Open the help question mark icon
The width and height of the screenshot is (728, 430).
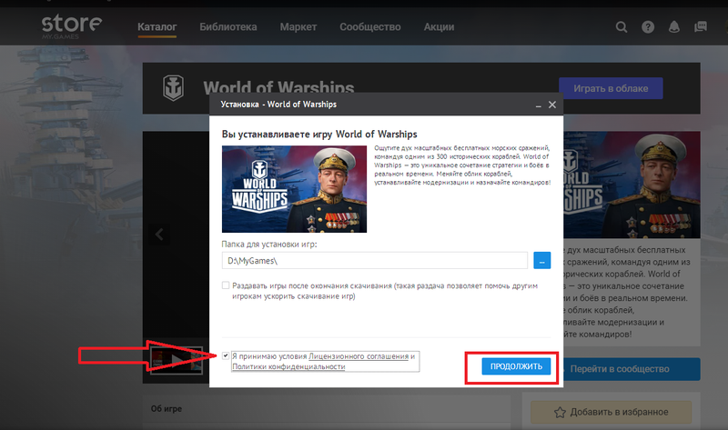tap(648, 27)
